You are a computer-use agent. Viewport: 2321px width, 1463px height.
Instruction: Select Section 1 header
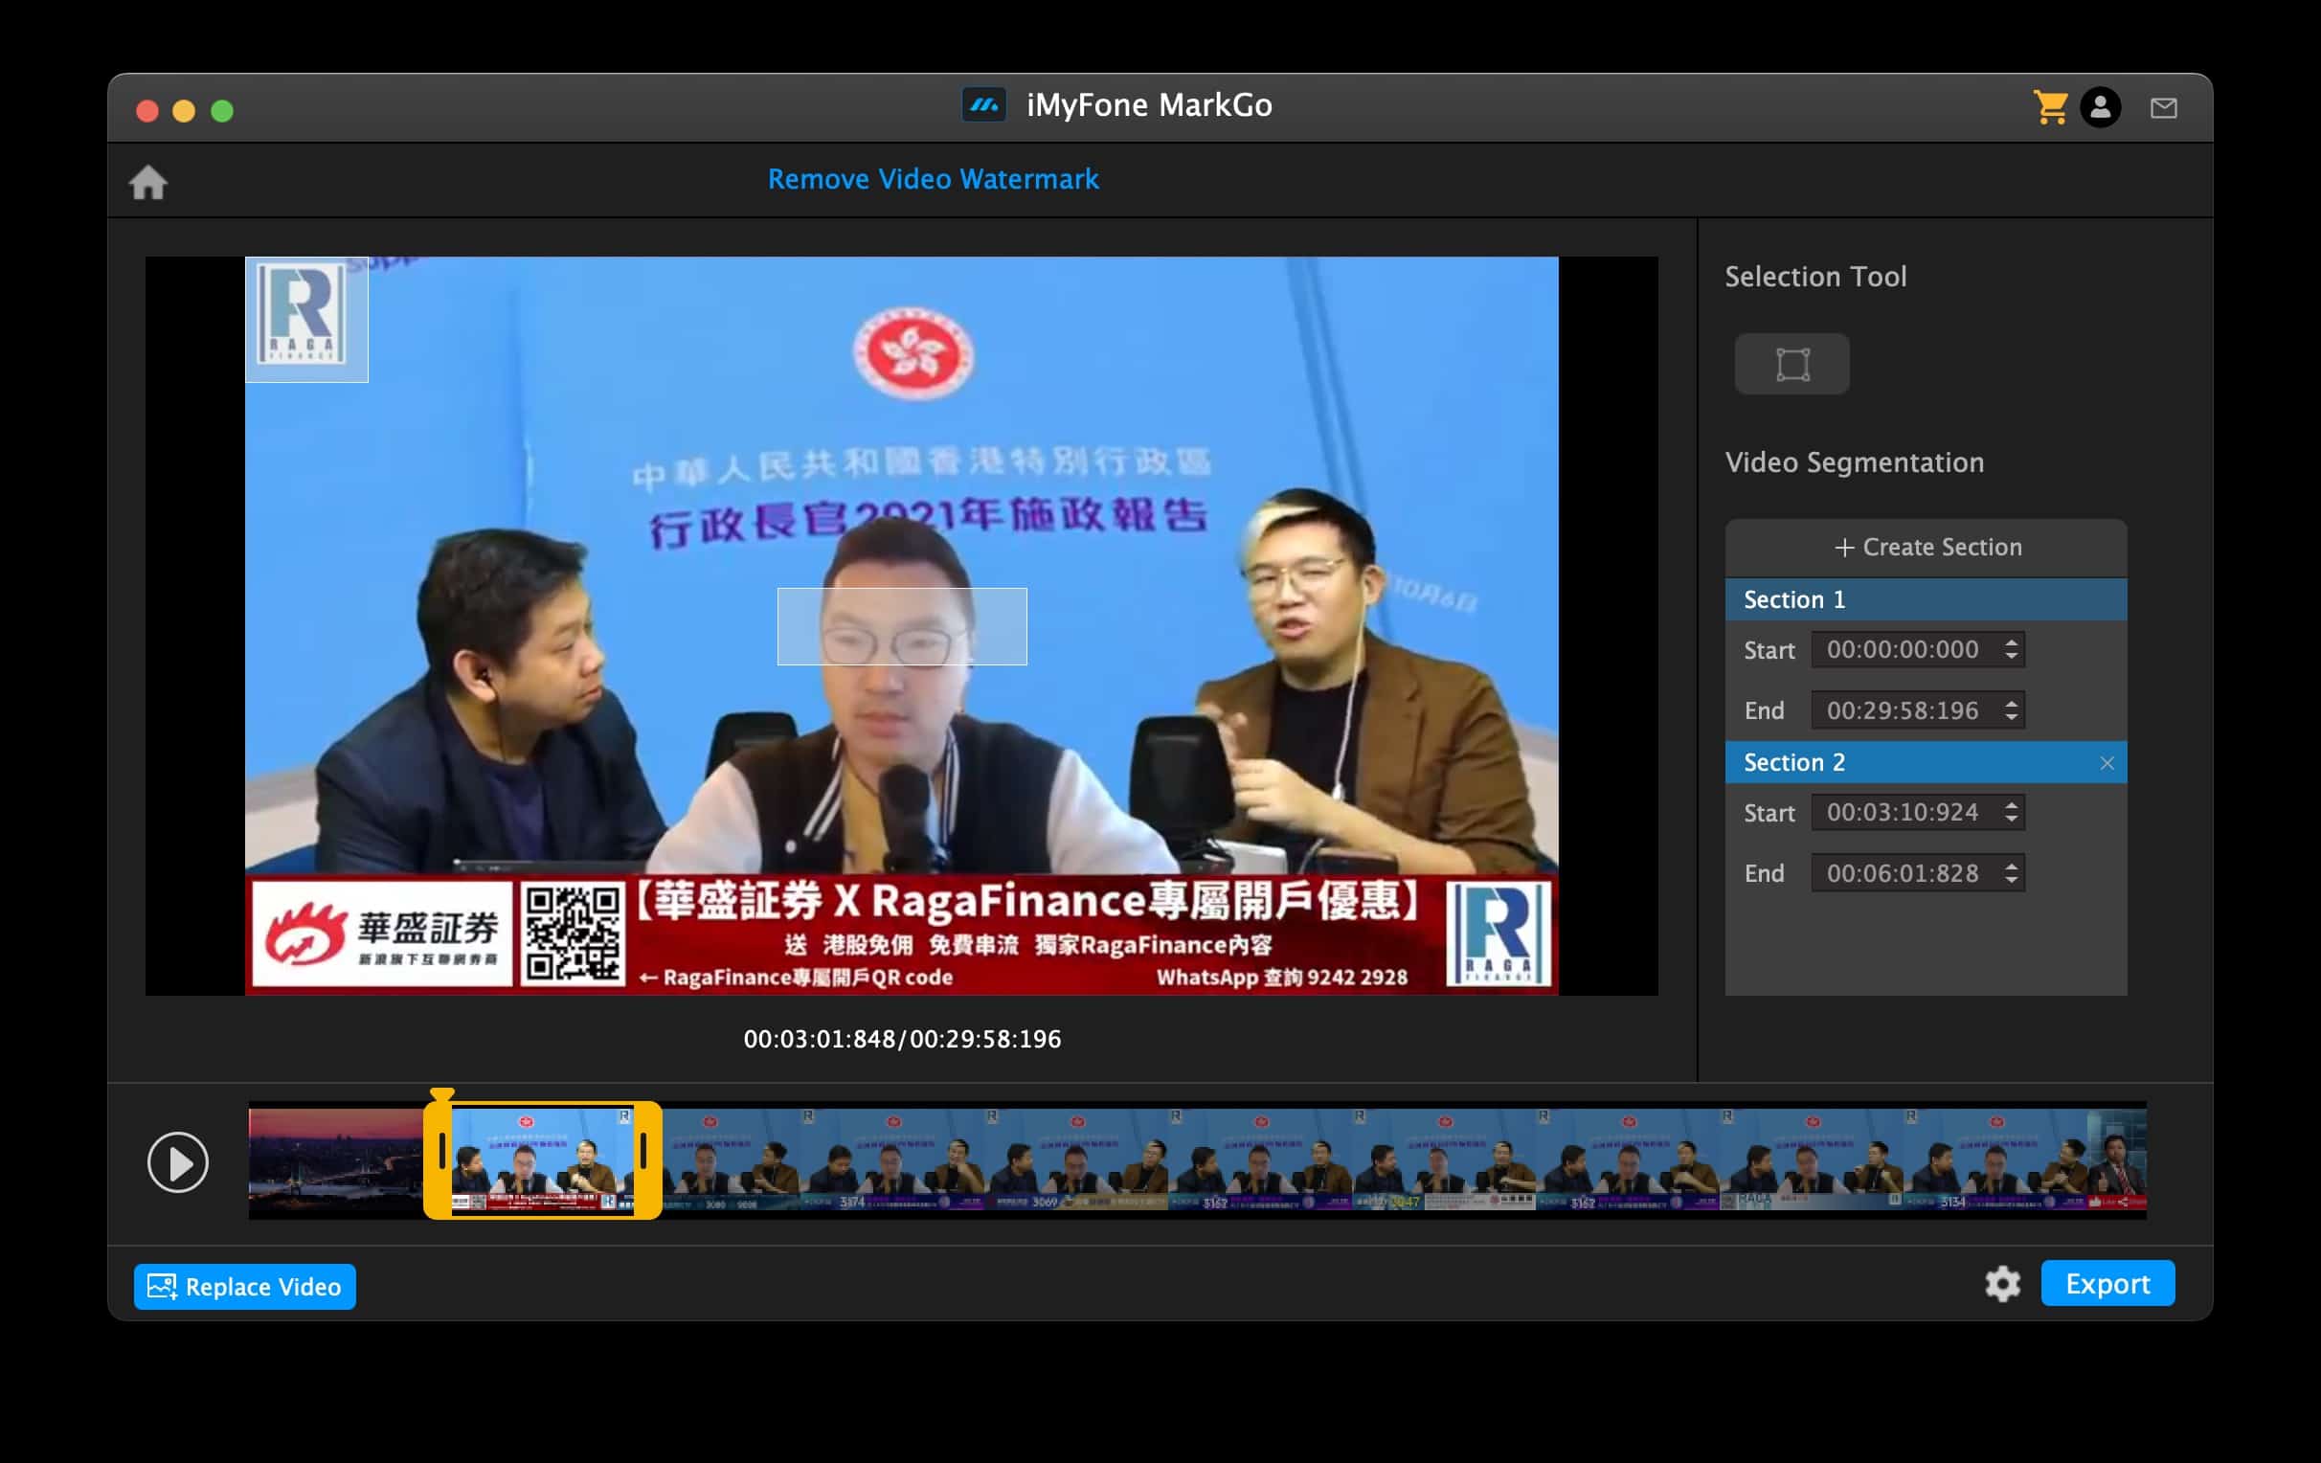pos(1926,599)
